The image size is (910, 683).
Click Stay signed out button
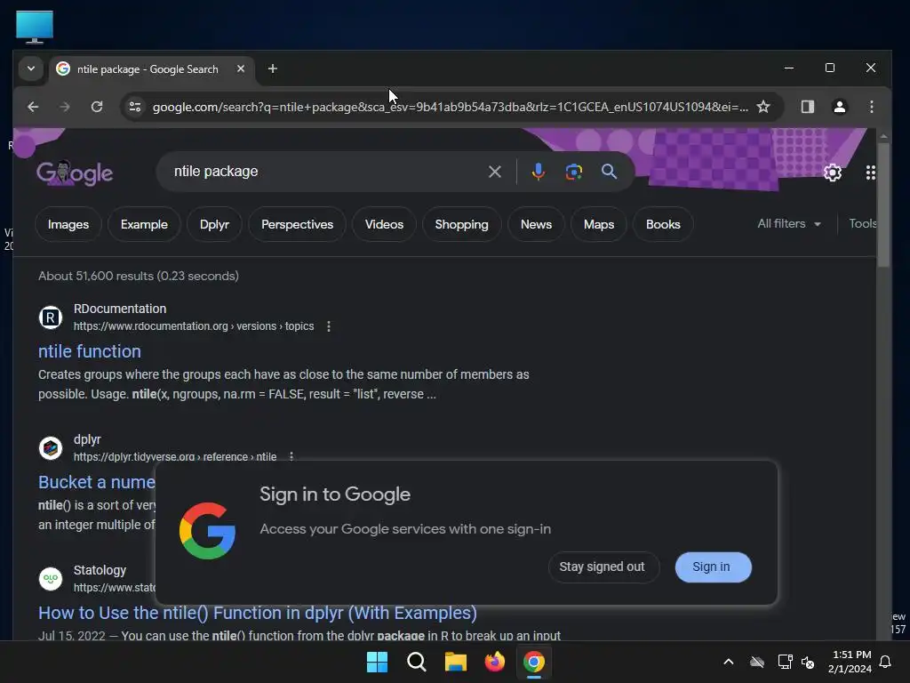602,566
